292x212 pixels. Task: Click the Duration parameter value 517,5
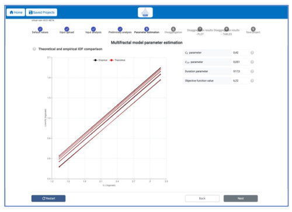[x=240, y=71]
